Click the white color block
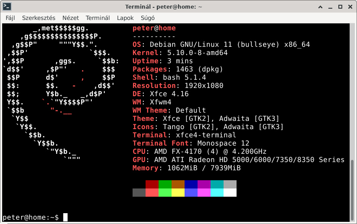Screen dimensions: 357x224 click(x=230, y=192)
